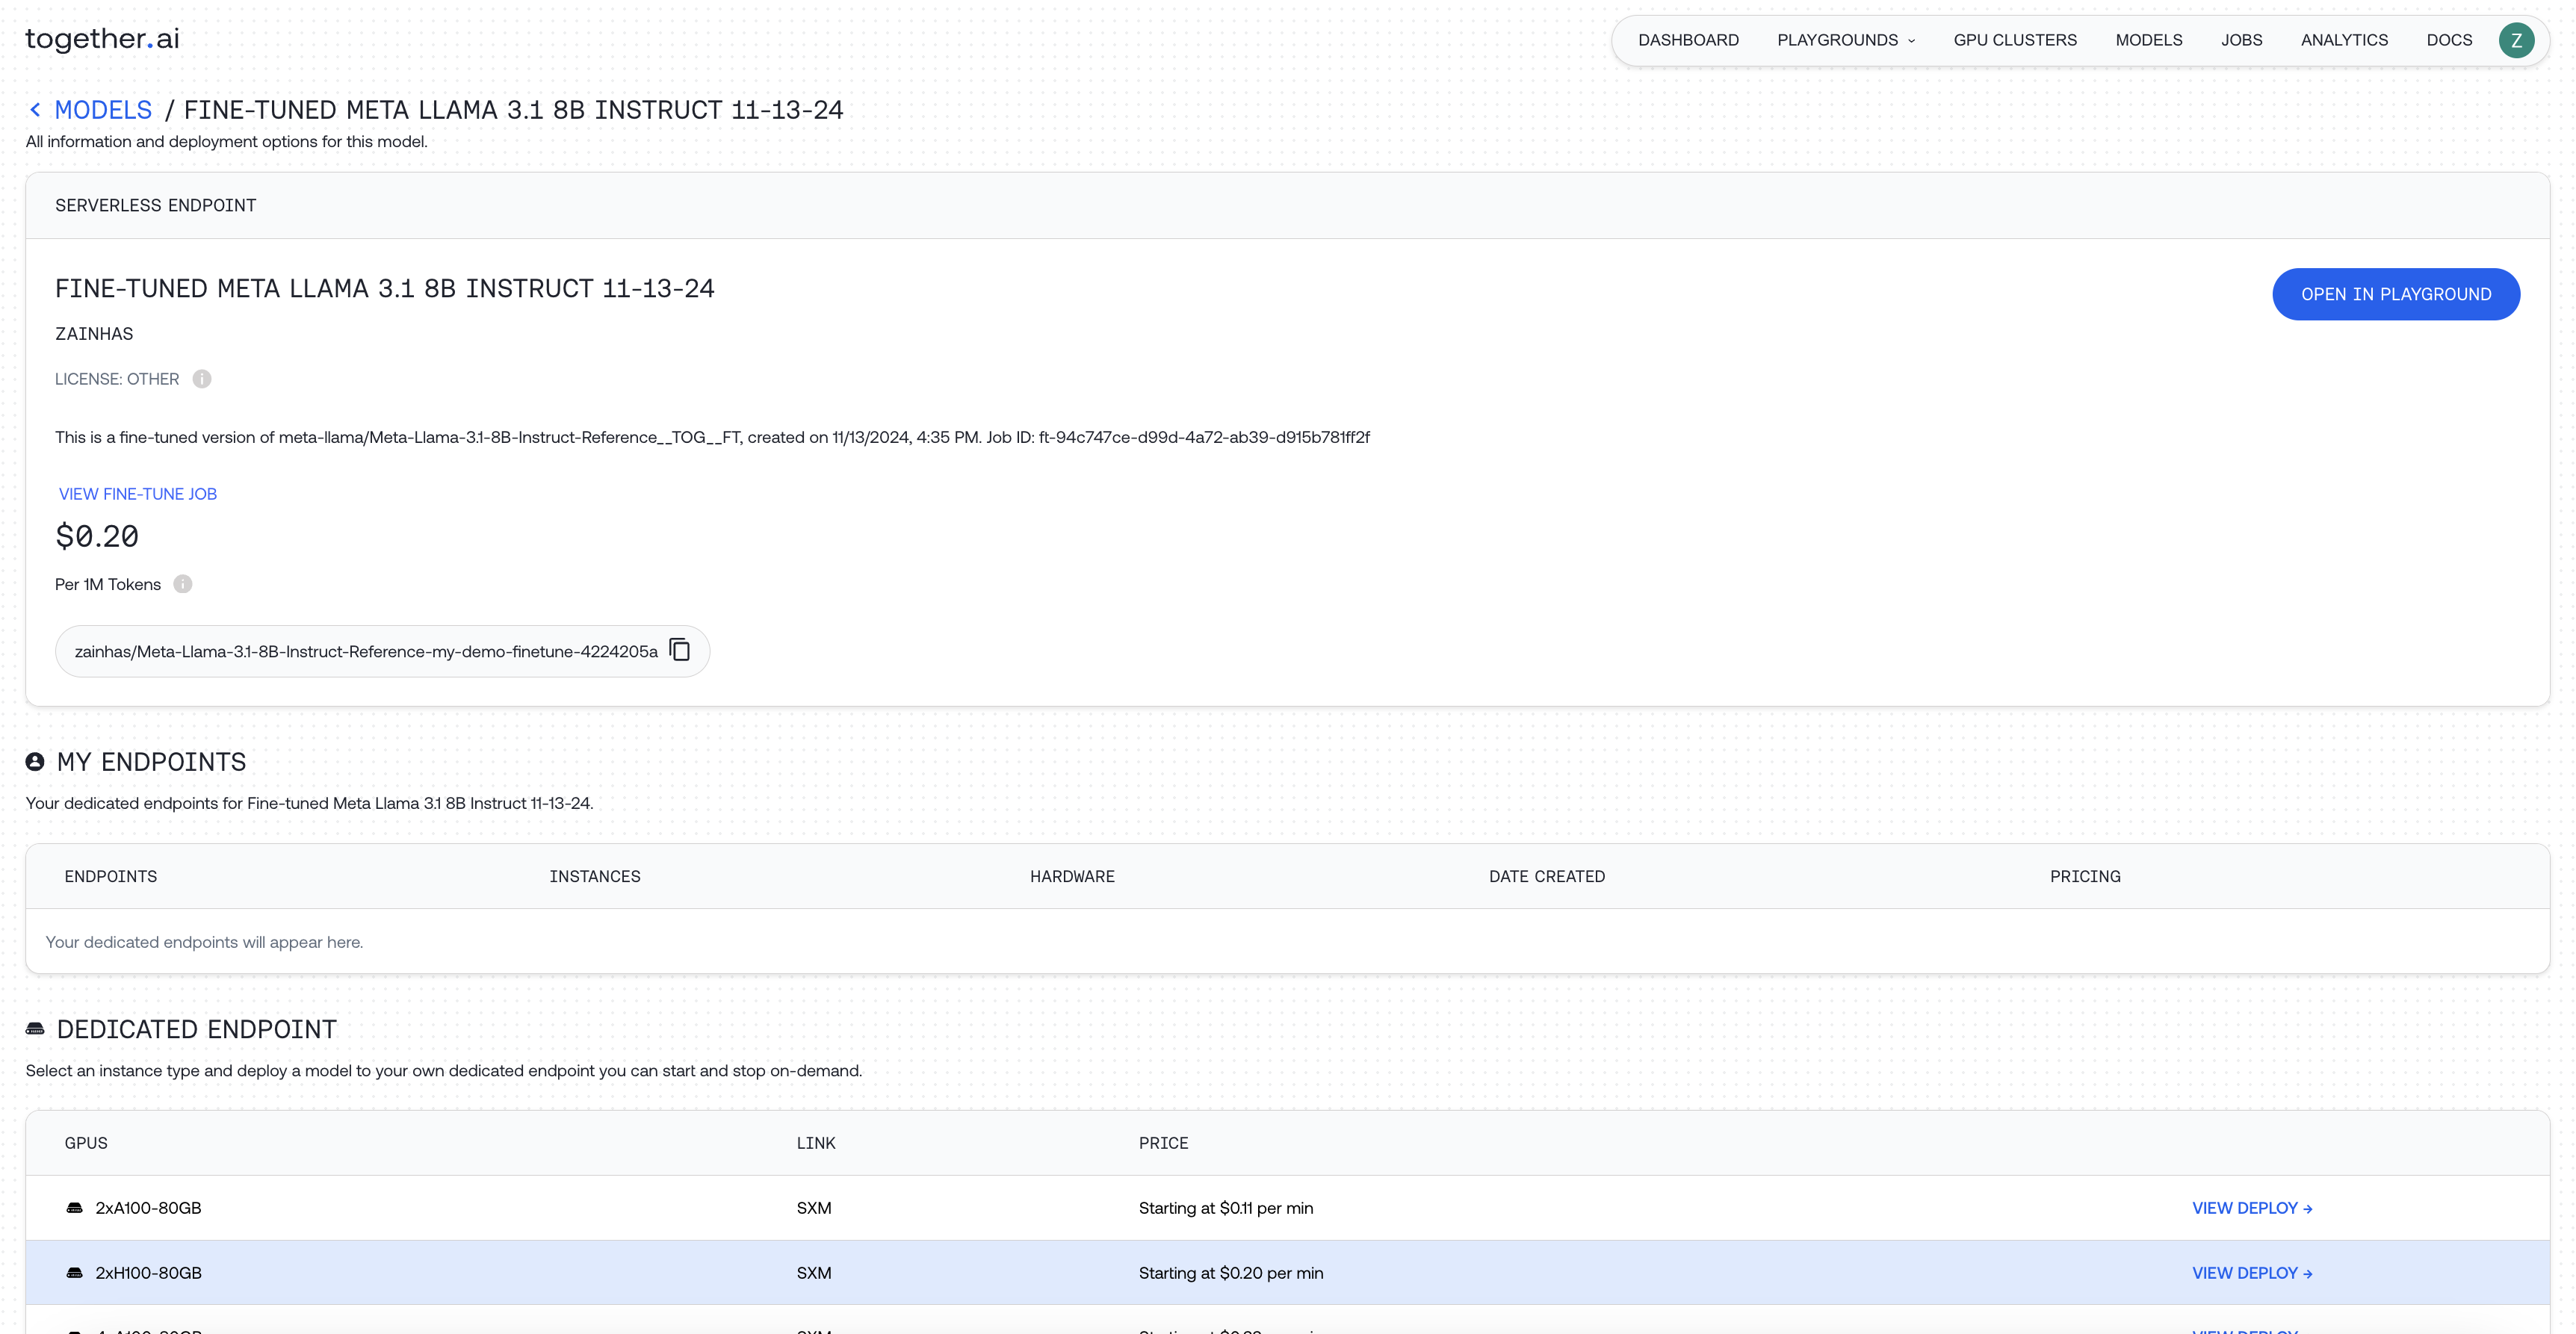Viewport: 2576px width, 1334px height.
Task: Click Open in Playground button
Action: [x=2396, y=294]
